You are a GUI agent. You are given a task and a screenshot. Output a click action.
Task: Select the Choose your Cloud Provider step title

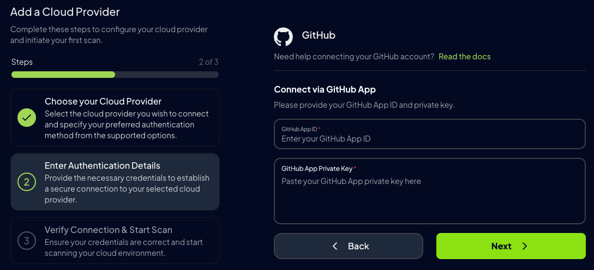(103, 101)
